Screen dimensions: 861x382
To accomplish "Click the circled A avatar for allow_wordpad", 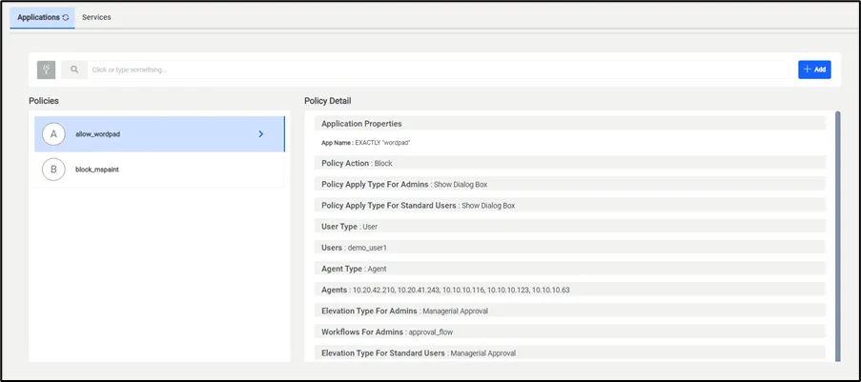I will (x=53, y=134).
